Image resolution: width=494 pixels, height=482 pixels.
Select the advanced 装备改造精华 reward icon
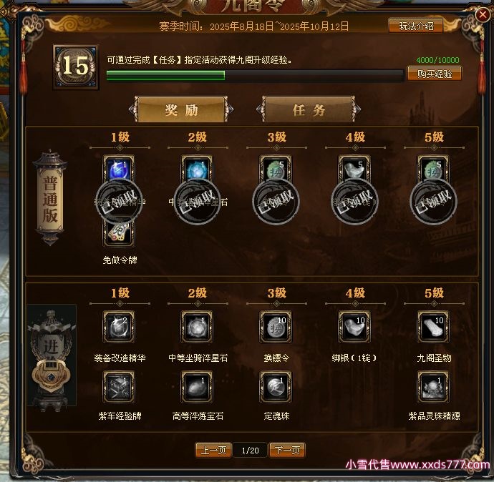[x=119, y=327]
